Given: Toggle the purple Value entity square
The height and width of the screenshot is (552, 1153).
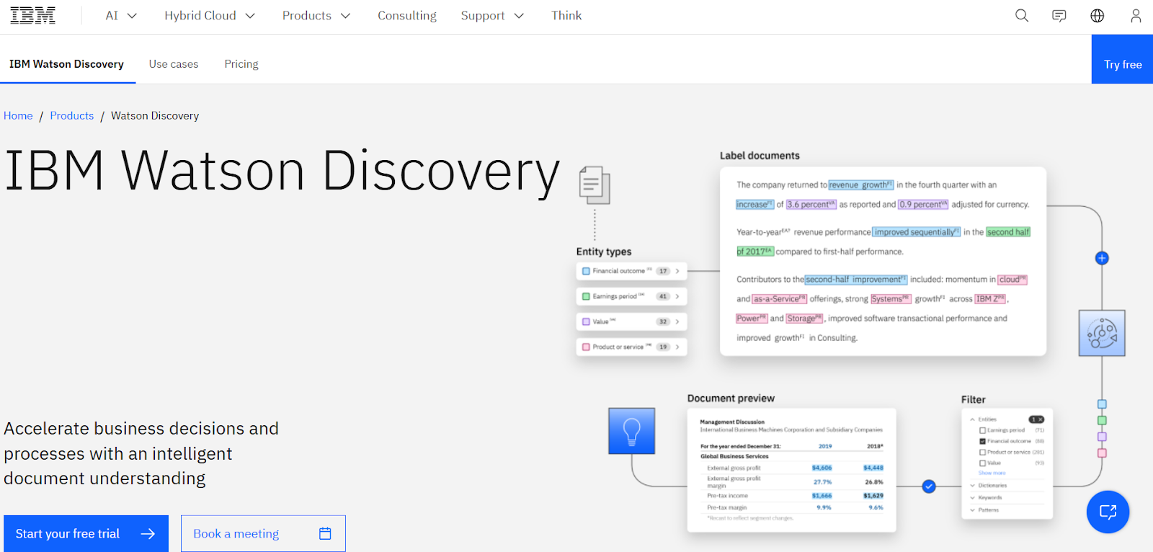Looking at the screenshot, I should [x=586, y=321].
